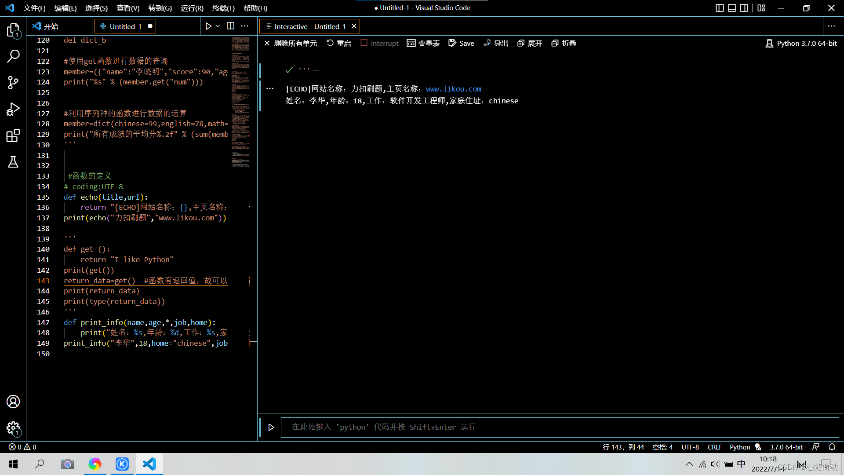Toggle the 中 input method indicator
Viewport: 844px width, 475px height.
click(742, 464)
